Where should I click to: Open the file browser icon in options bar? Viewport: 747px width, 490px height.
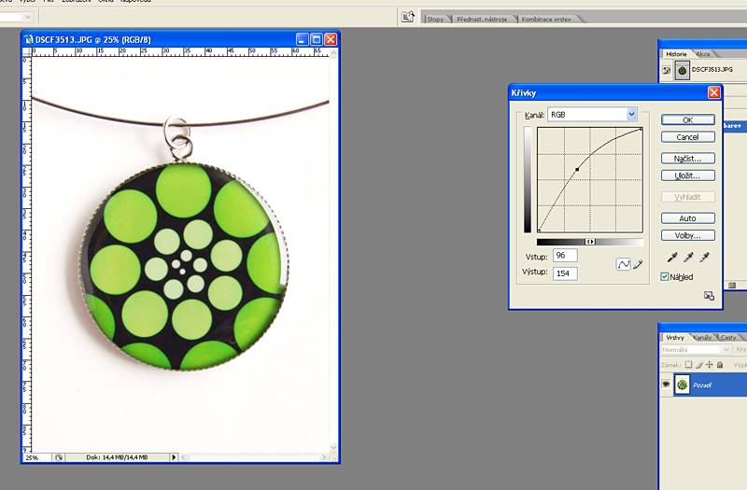coord(407,17)
